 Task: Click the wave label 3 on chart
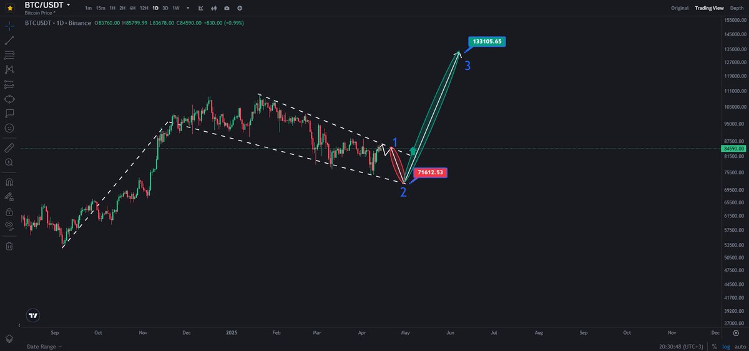point(468,64)
